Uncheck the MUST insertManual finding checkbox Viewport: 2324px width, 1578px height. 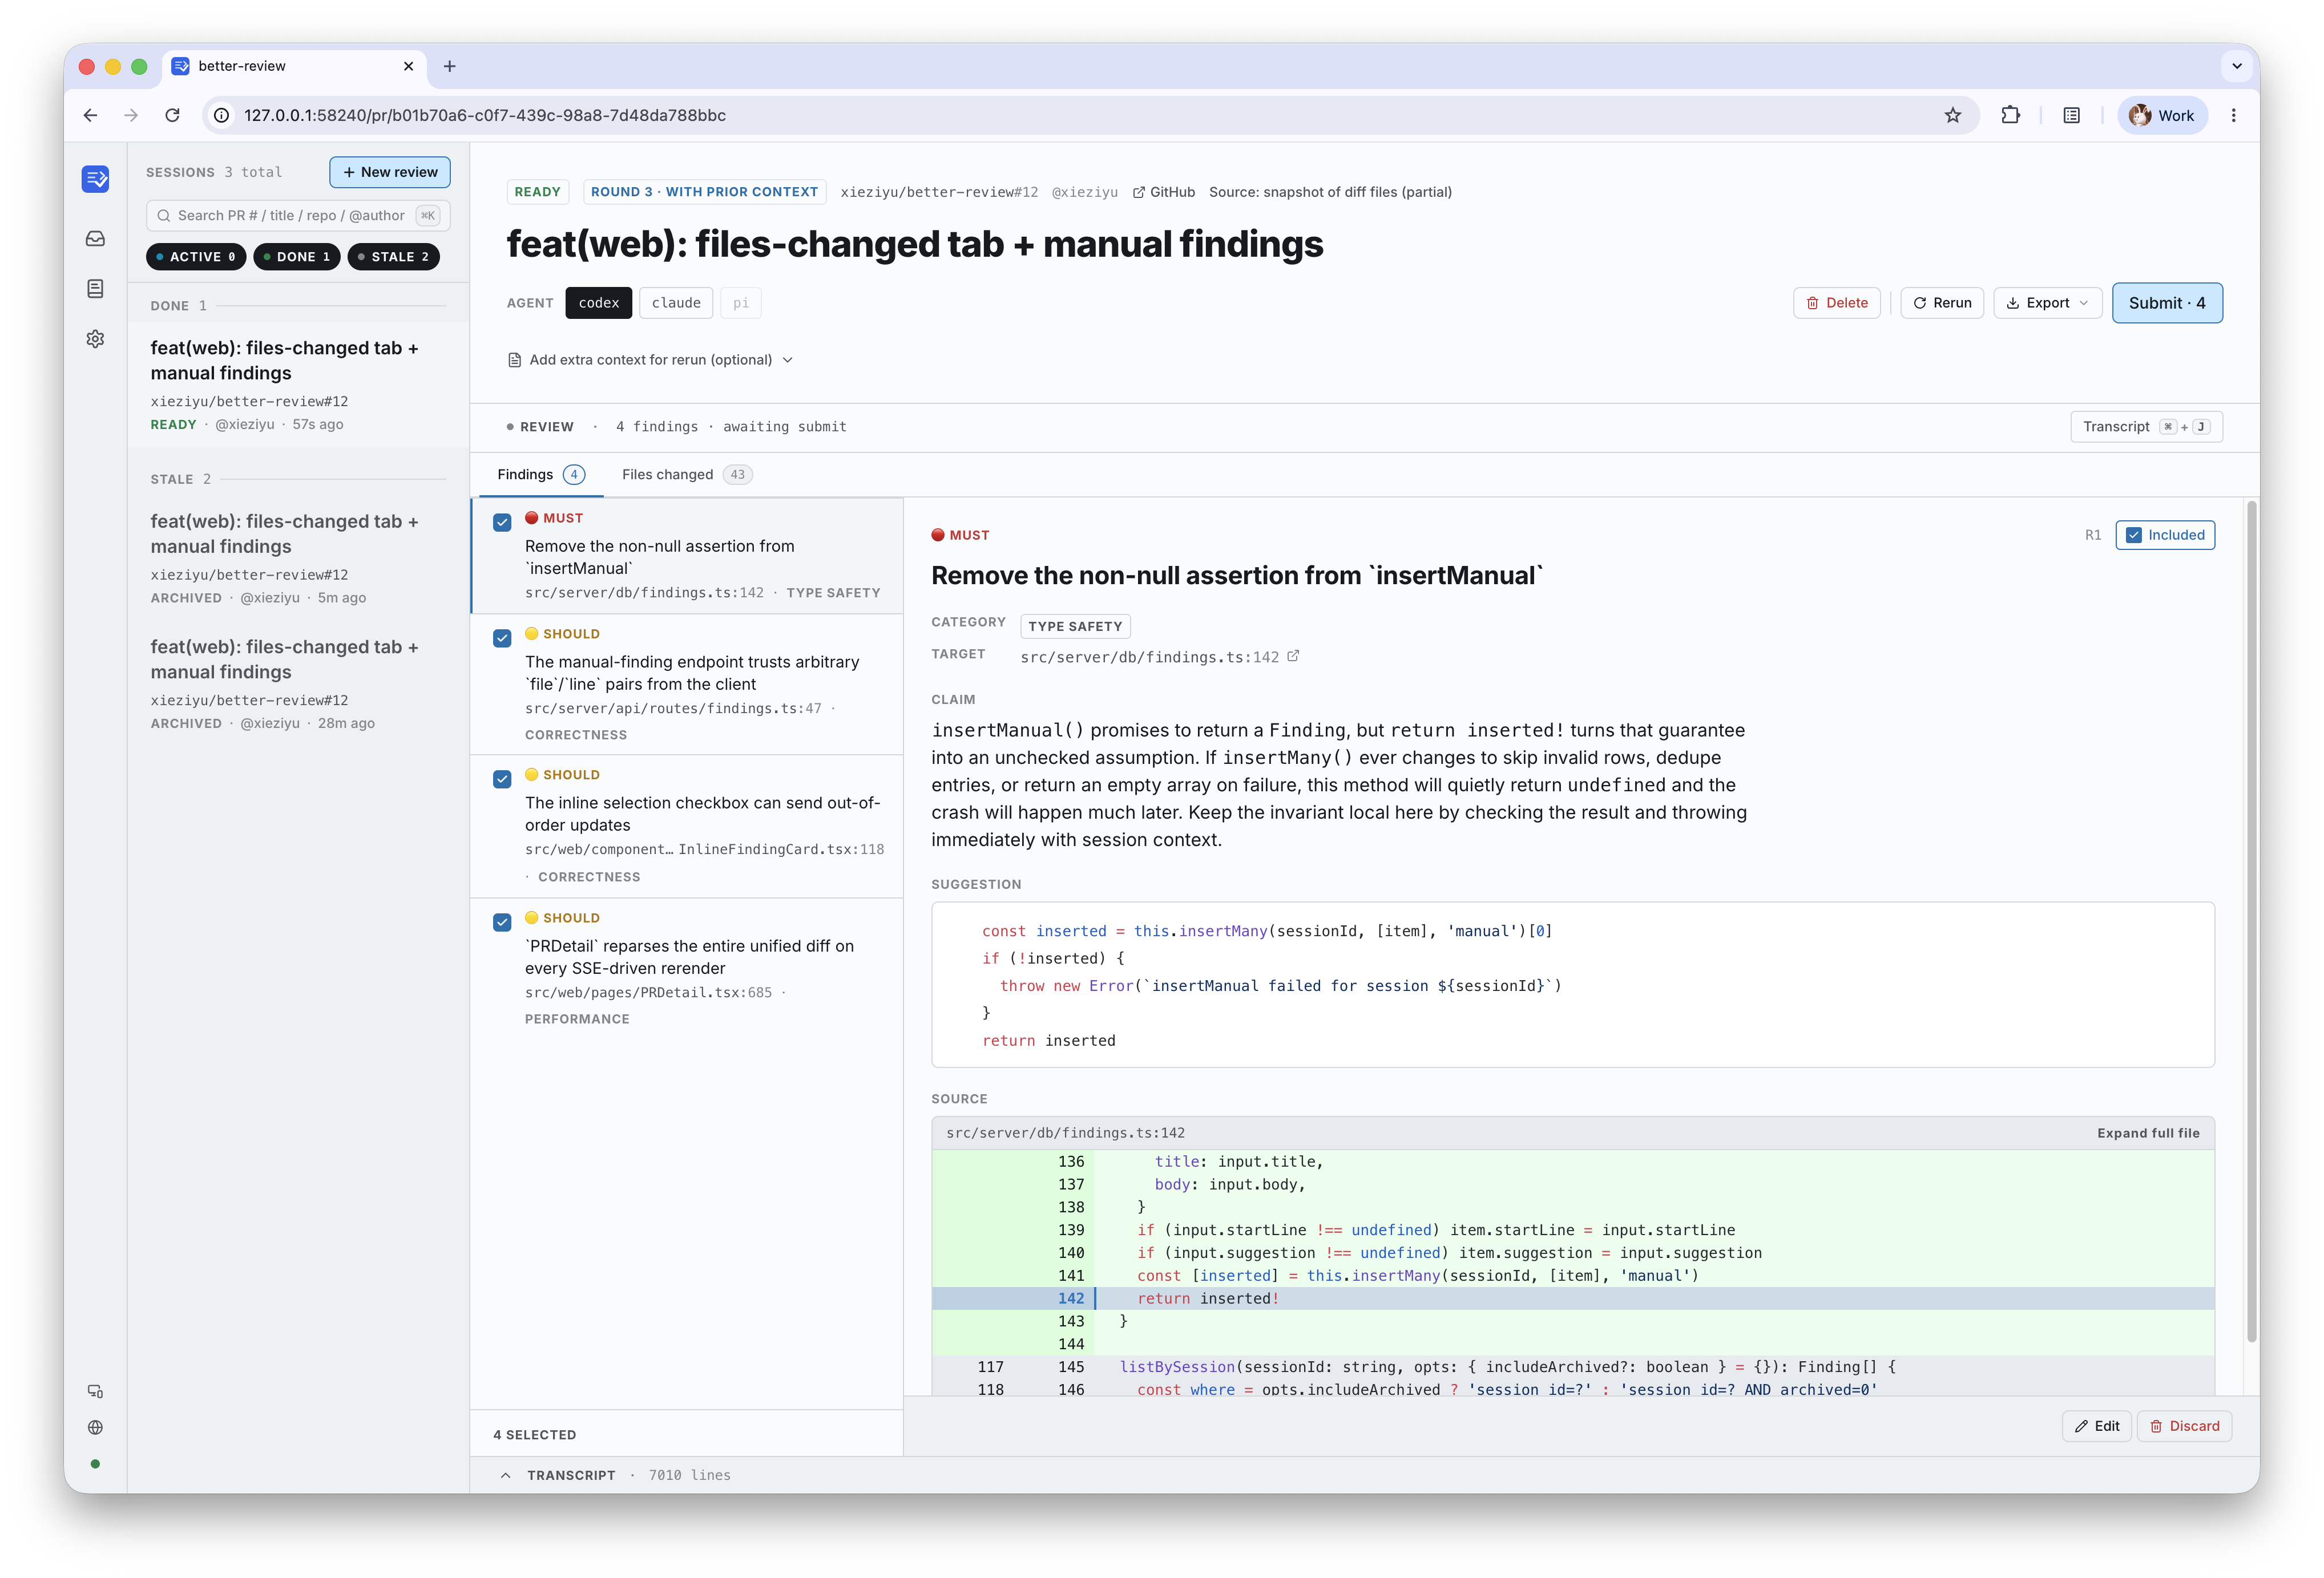click(x=502, y=521)
